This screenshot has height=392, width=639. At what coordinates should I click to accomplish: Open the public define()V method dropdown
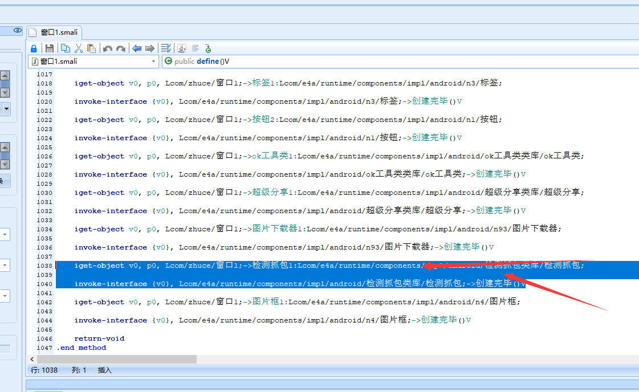click(401, 62)
